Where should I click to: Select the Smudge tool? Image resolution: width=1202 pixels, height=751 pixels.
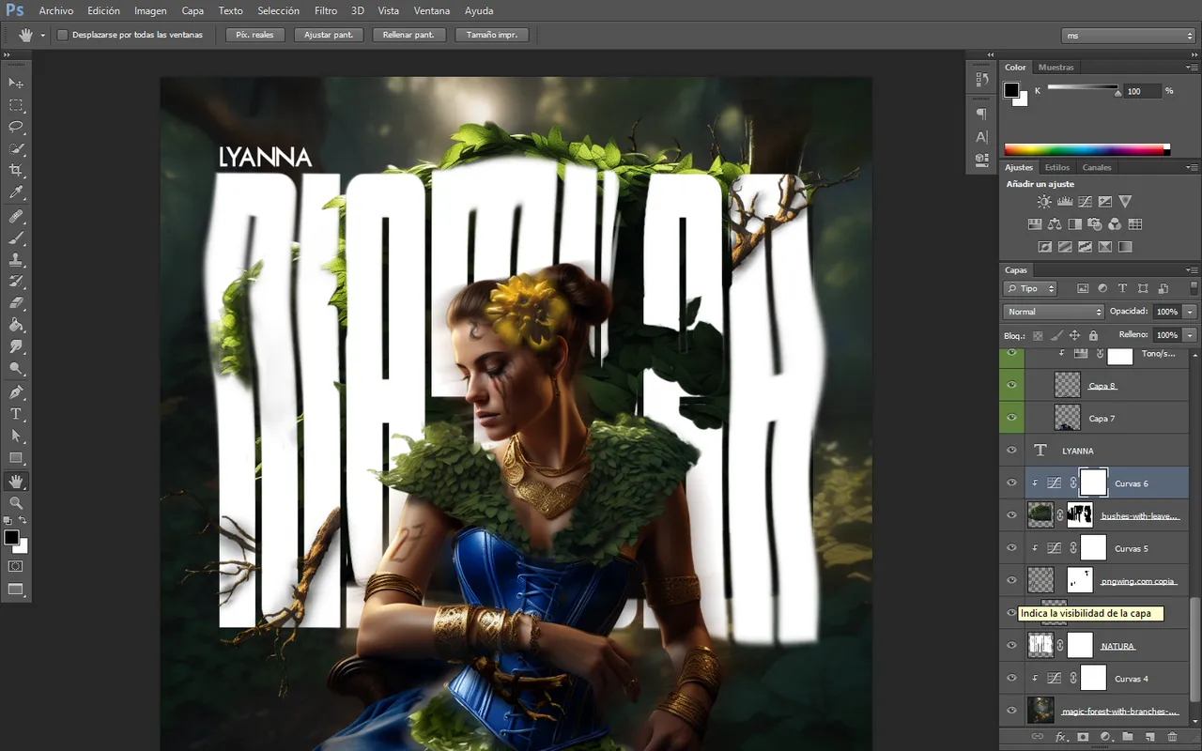point(16,346)
